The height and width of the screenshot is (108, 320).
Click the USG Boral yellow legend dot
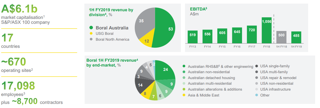click(91, 34)
